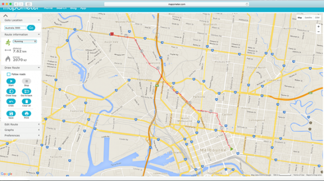Screen dimensions: 324x181
Task: Open the Blog menu item
Action: [73, 8]
